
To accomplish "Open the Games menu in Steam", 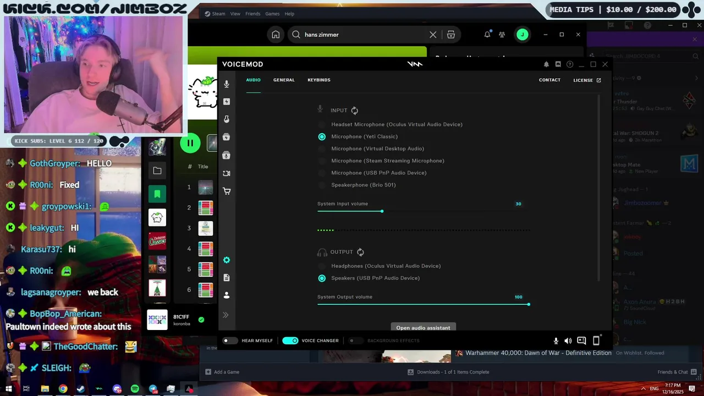I will point(272,14).
